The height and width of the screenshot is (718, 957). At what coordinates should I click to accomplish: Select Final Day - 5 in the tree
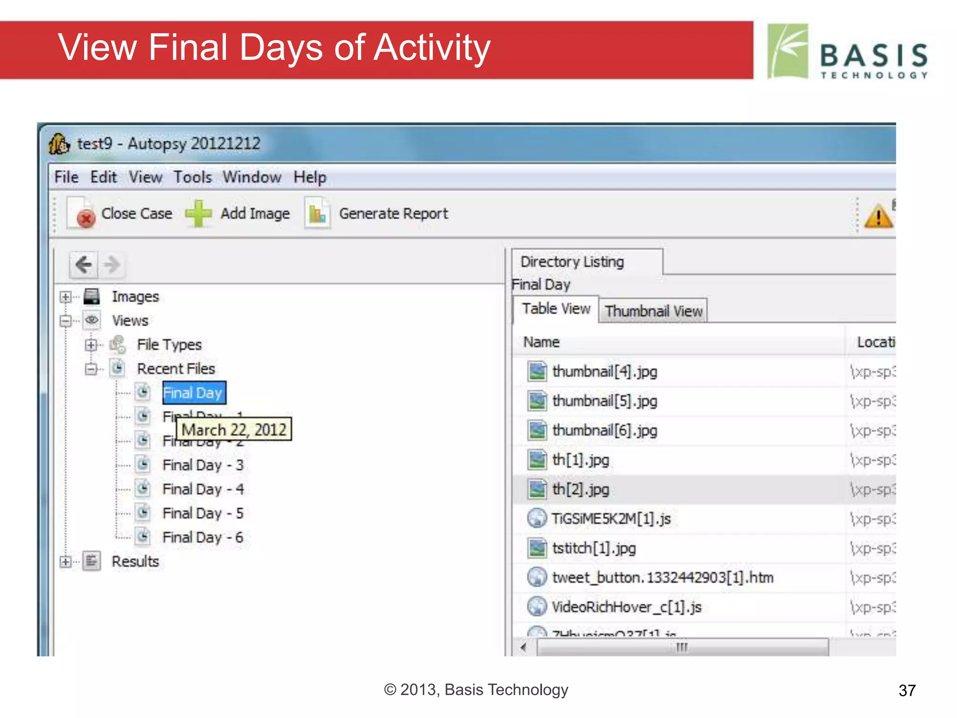pyautogui.click(x=203, y=513)
